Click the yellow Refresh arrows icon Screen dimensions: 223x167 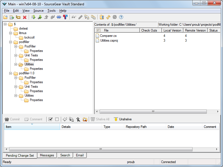pyautogui.click(x=108, y=17)
